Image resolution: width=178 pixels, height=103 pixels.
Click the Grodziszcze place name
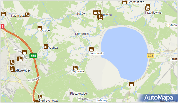pyautogui.click(x=136, y=2)
